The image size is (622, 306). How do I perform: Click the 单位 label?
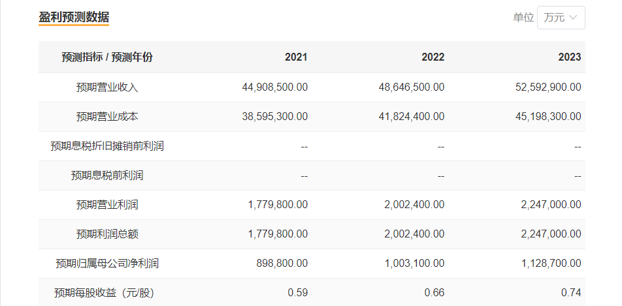pos(523,18)
